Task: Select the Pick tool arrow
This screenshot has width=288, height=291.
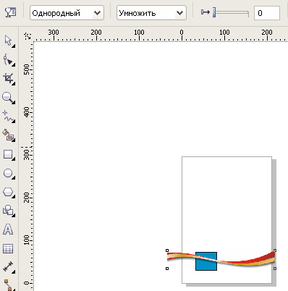Action: [9, 41]
